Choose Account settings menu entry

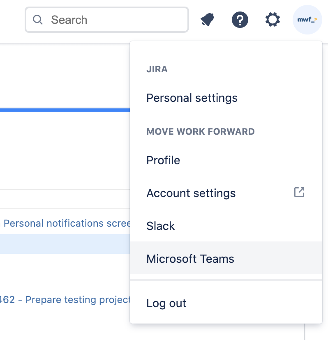(191, 193)
